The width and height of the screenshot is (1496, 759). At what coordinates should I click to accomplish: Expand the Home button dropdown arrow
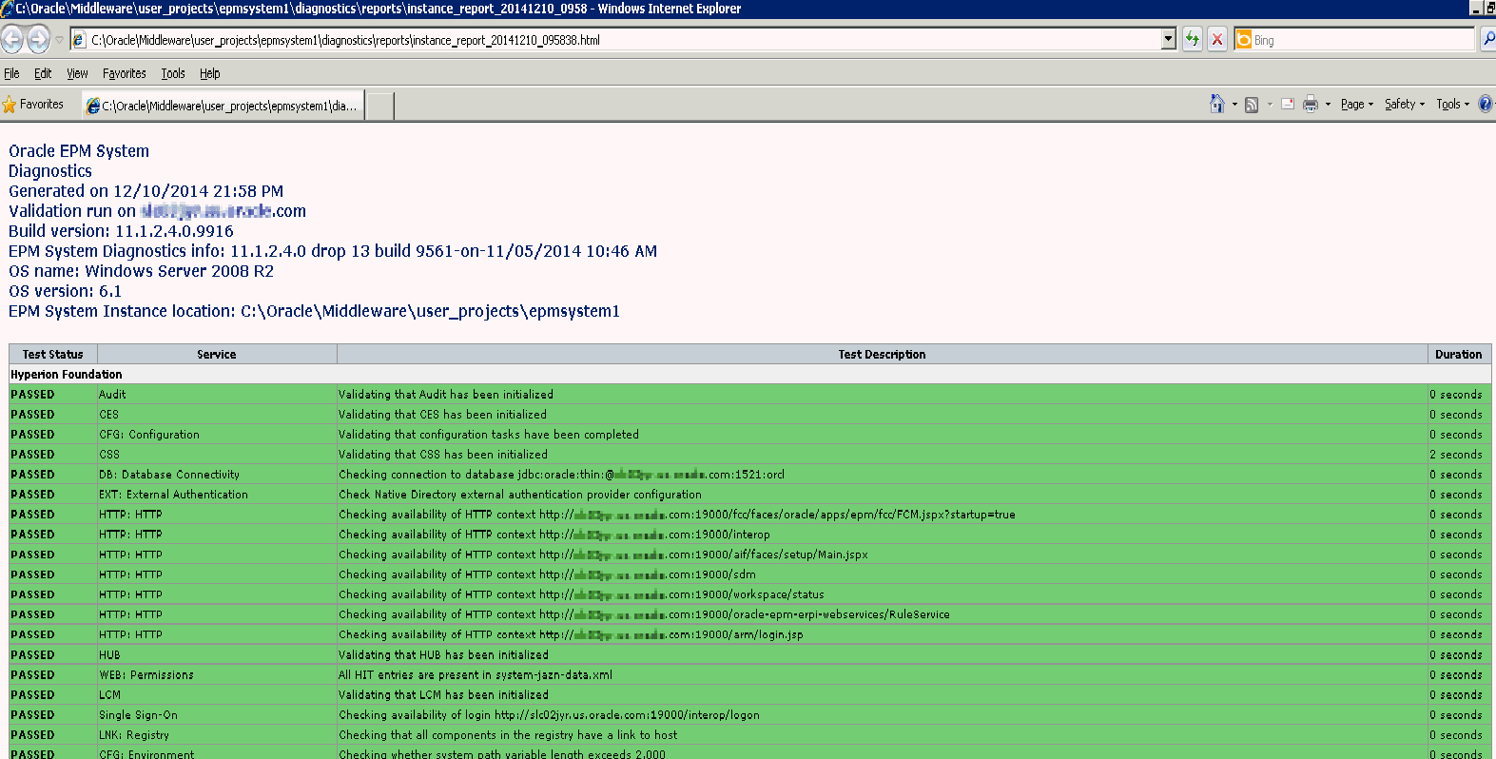point(1234,105)
